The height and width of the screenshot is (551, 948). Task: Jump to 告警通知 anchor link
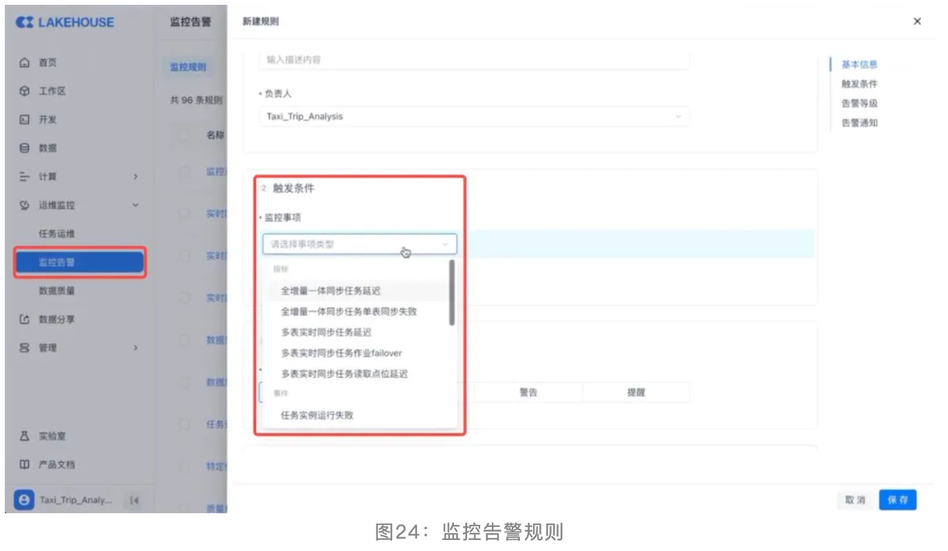859,123
